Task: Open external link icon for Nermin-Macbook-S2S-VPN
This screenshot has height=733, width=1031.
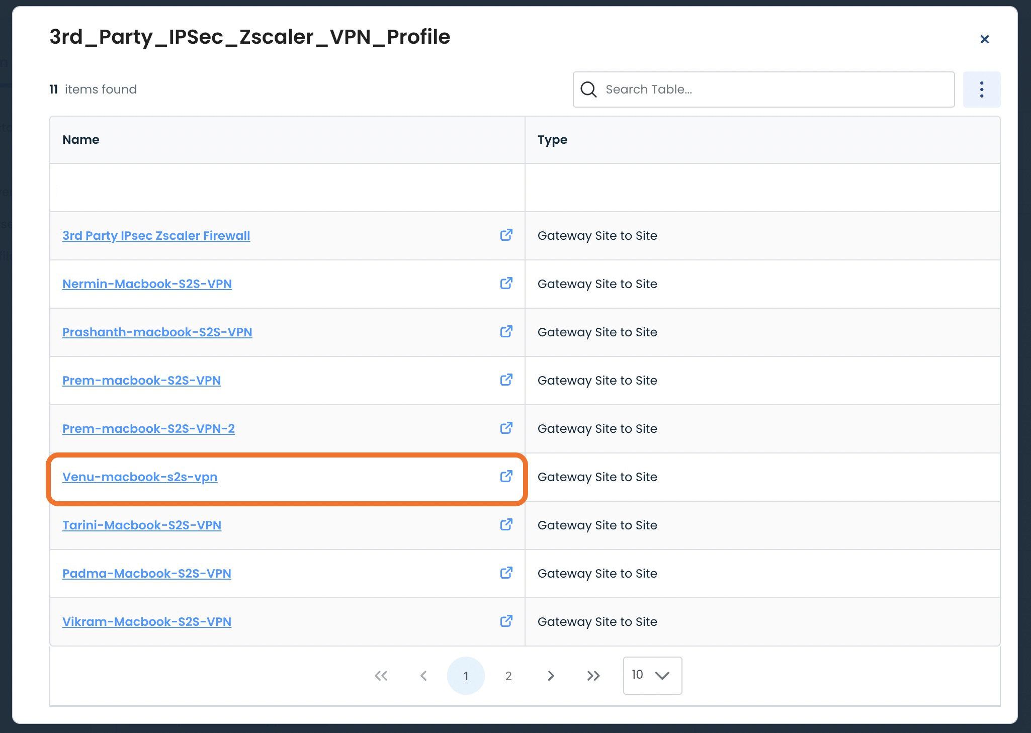Action: point(506,284)
